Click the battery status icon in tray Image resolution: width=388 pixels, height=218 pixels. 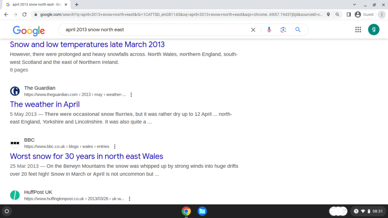(x=369, y=211)
